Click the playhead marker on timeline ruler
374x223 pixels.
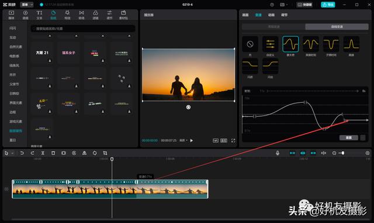[x=112, y=159]
